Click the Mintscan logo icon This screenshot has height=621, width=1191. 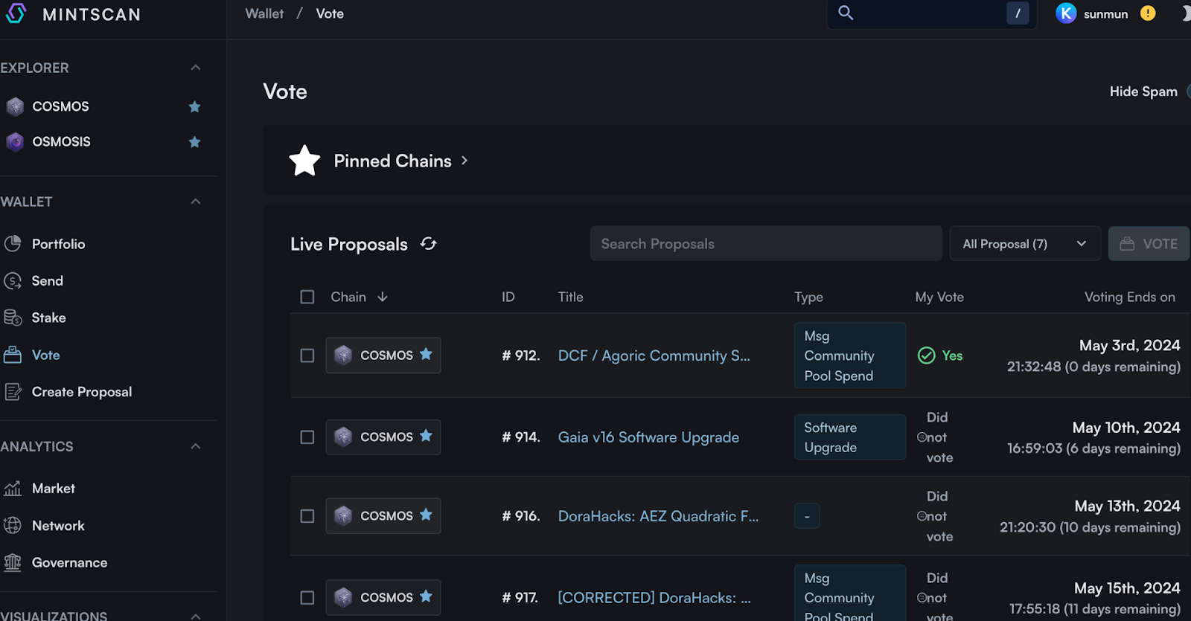click(16, 13)
